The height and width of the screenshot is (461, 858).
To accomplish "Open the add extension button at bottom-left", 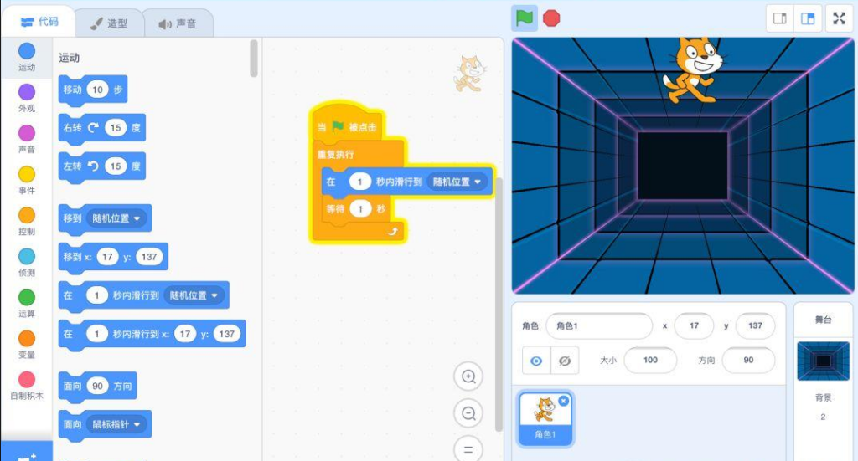I will click(26, 452).
